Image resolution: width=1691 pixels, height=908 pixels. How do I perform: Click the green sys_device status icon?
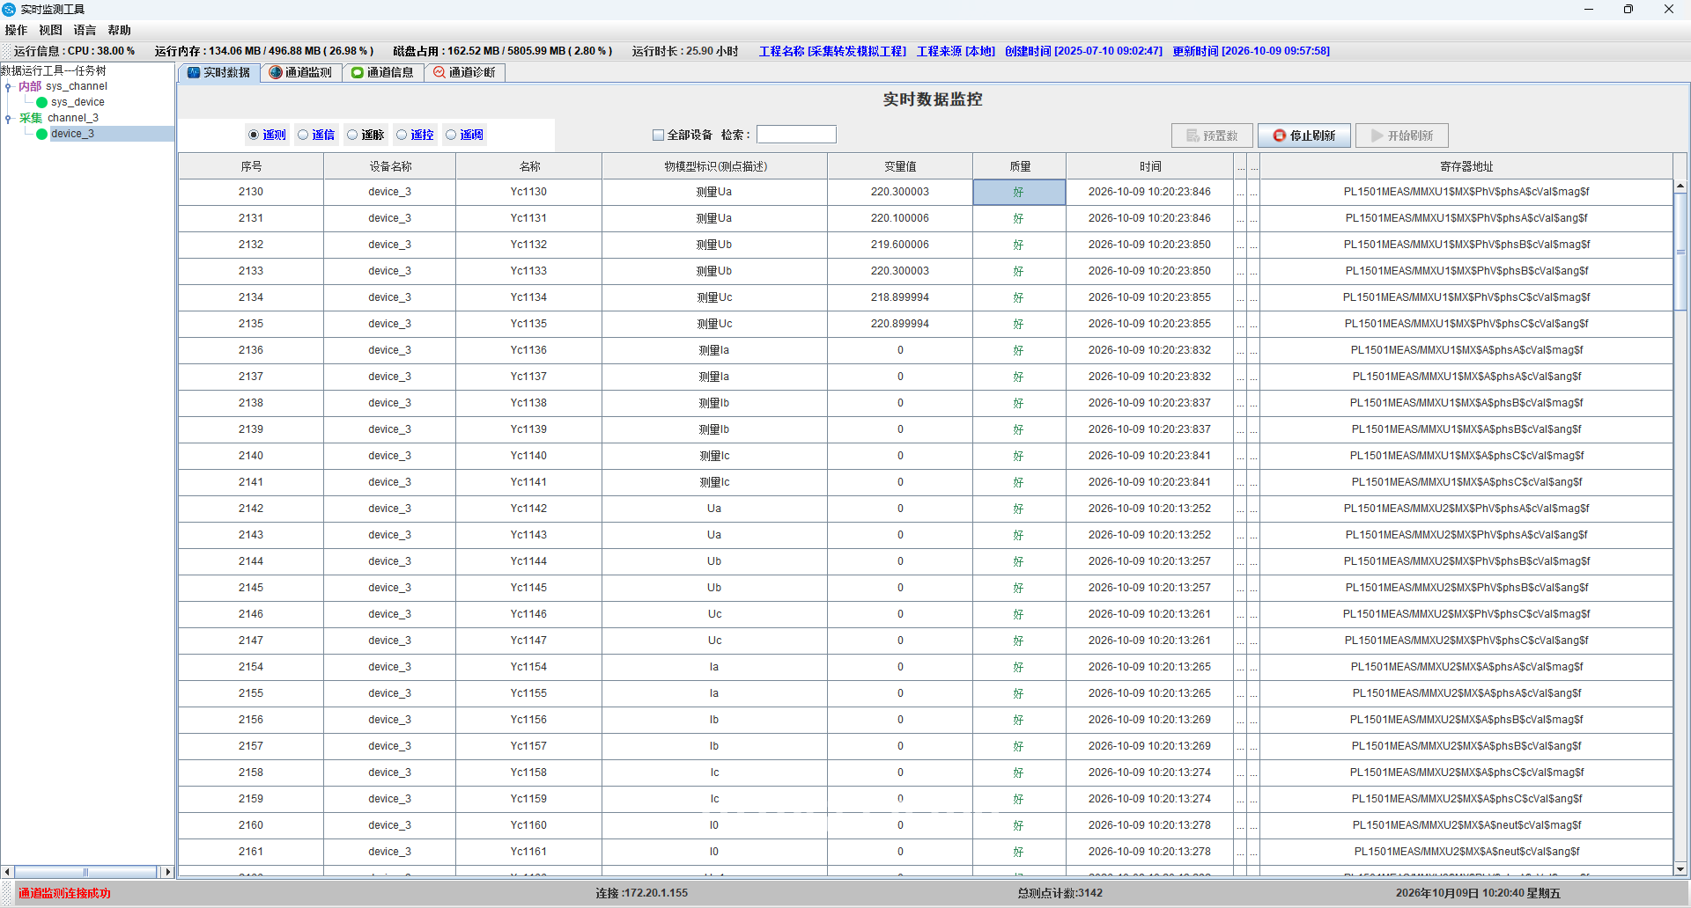(41, 103)
